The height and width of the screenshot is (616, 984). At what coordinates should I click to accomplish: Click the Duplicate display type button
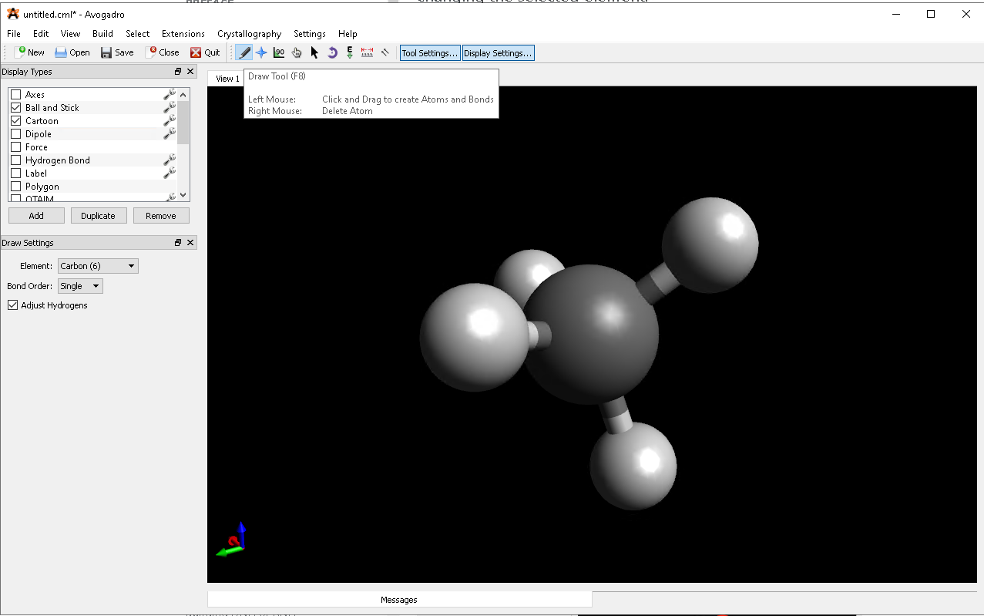[98, 216]
